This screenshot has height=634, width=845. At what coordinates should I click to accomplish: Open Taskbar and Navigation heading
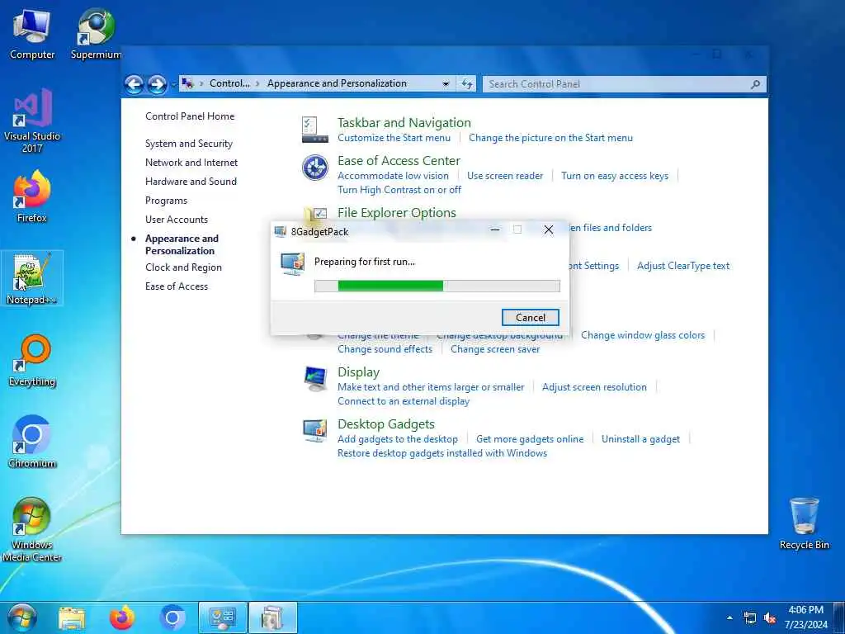pos(404,123)
